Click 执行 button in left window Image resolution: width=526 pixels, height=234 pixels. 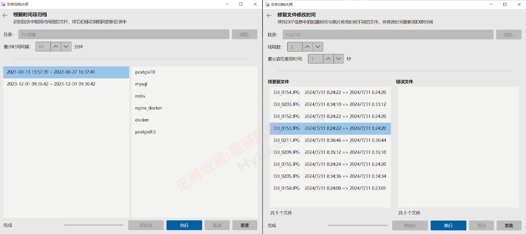(184, 225)
